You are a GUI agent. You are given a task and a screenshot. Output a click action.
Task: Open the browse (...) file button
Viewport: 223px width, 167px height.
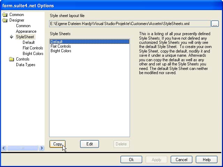coord(215,24)
